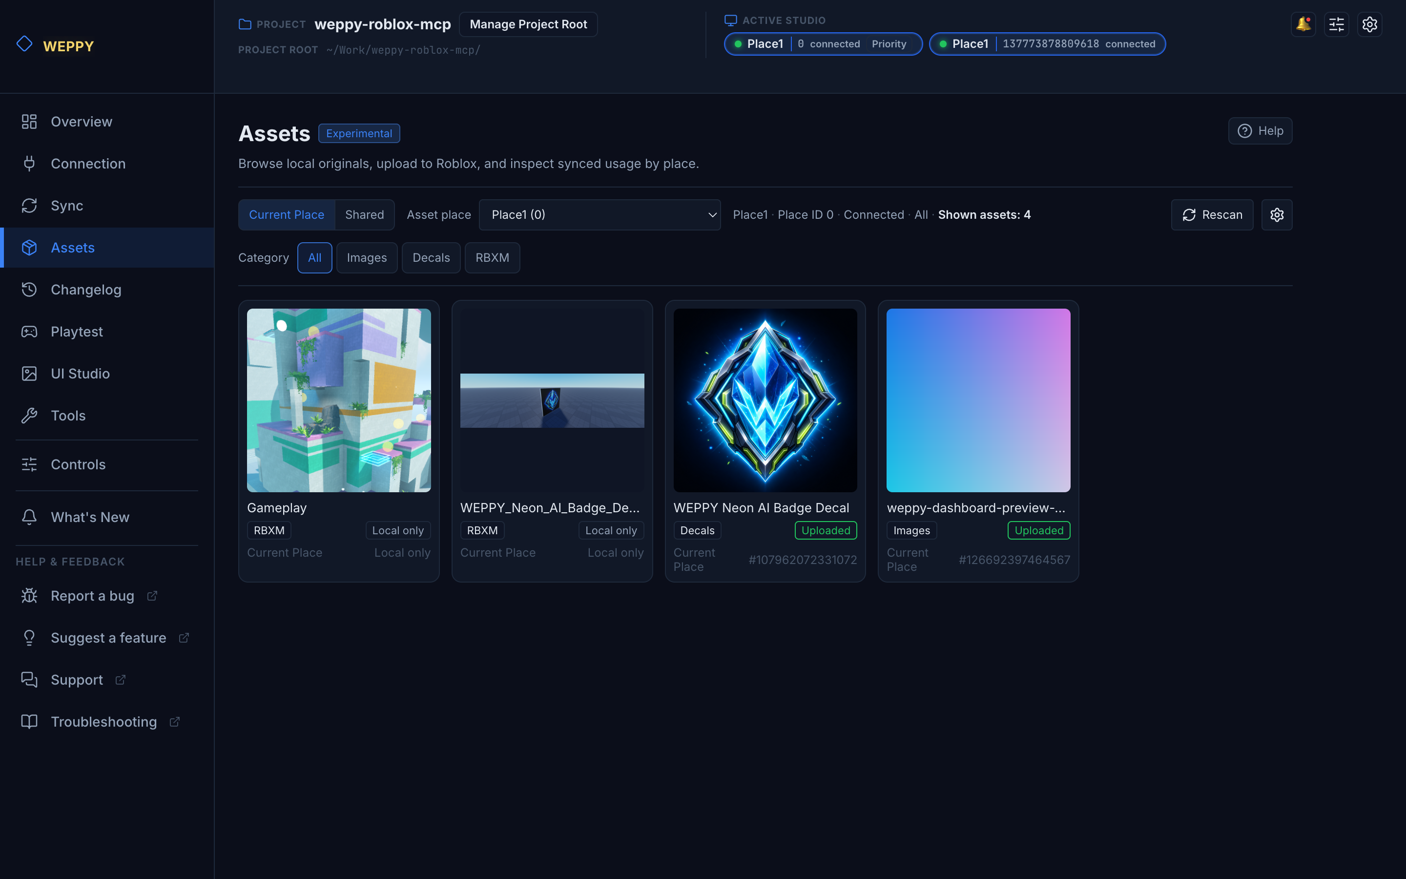Viewport: 1406px width, 879px height.
Task: Click external link icon beside Report a bug
Action: (152, 595)
